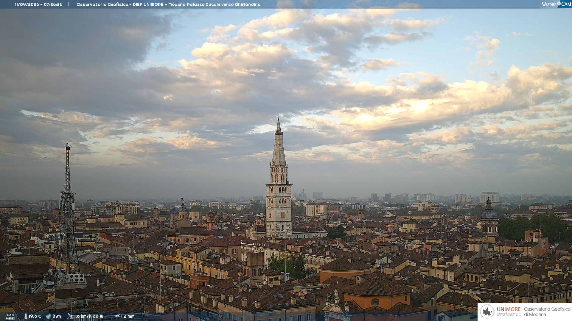Screen dimensions: 572x321
Task: Click the Università degli Studi subtitle
Action: point(509,314)
